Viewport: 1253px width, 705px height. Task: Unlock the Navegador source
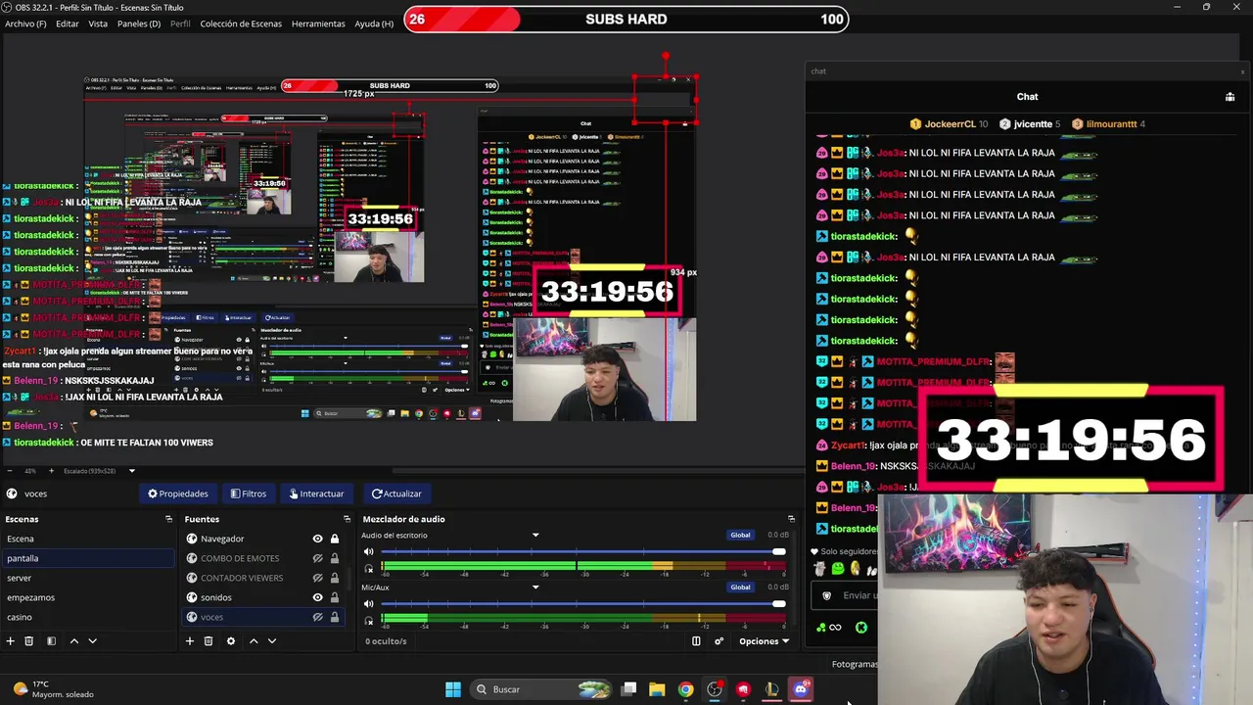(x=335, y=539)
